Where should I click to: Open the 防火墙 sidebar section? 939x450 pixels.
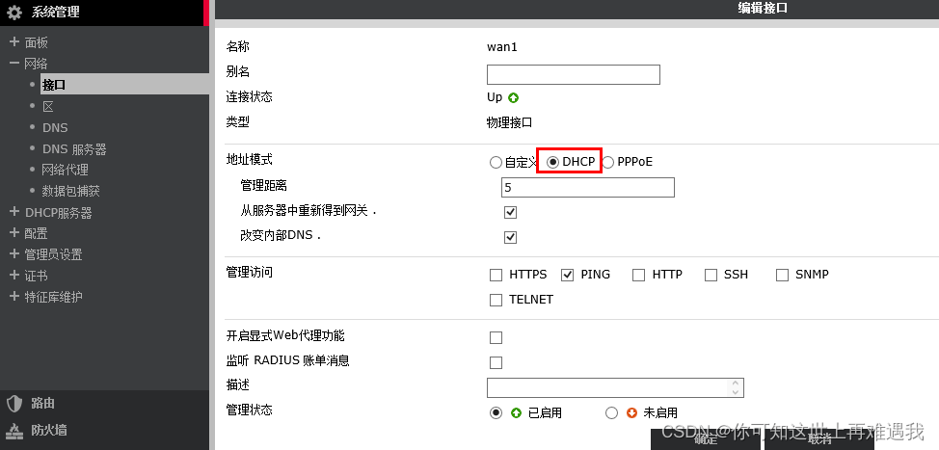[x=49, y=431]
